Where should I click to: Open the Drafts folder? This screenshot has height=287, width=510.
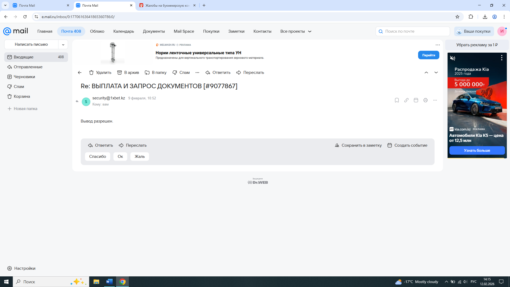(24, 77)
